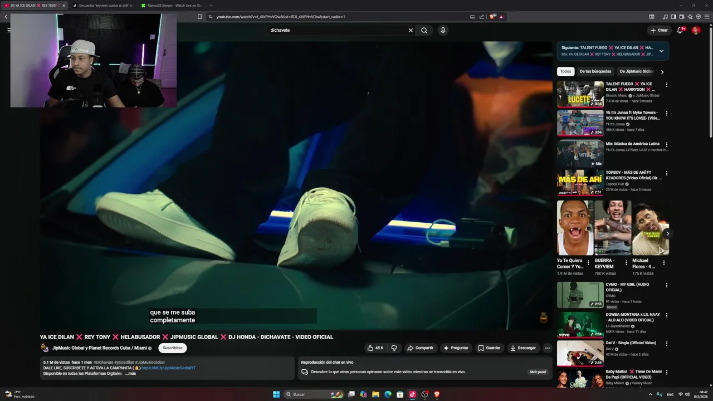Click browser back arrow
This screenshot has height=401, width=713.
pos(6,17)
